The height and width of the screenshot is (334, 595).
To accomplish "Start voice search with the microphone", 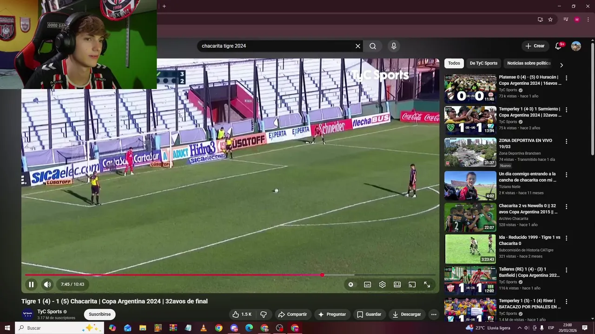I will [x=394, y=46].
